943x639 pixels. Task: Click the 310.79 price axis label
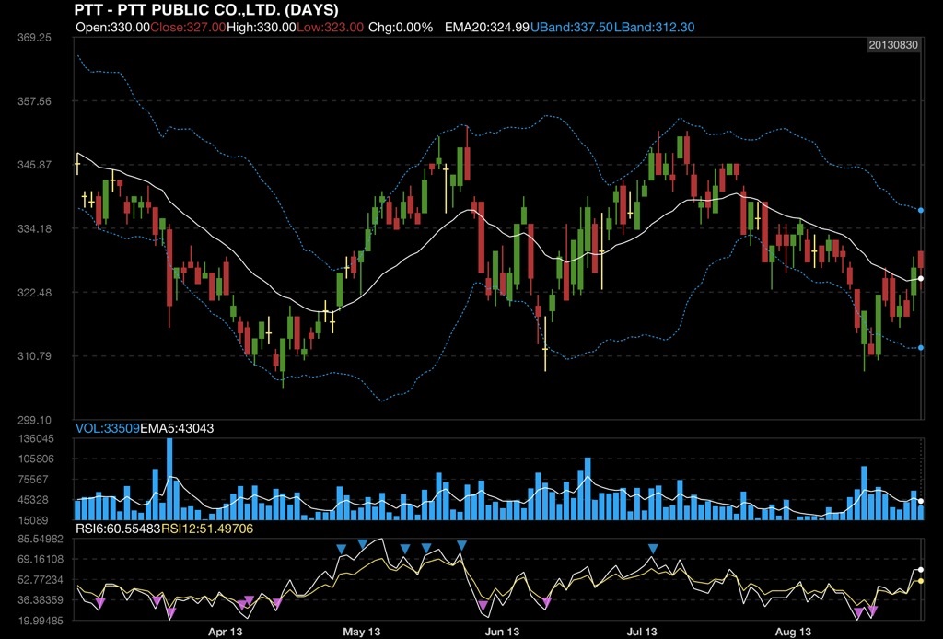(x=34, y=355)
